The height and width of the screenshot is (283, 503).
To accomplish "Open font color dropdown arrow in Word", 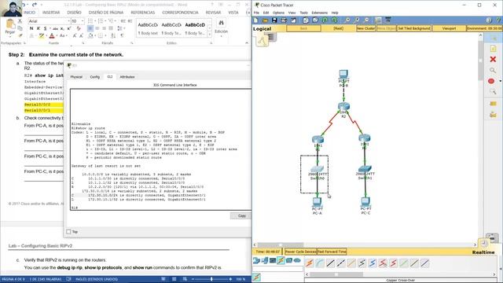I will pos(57,36).
